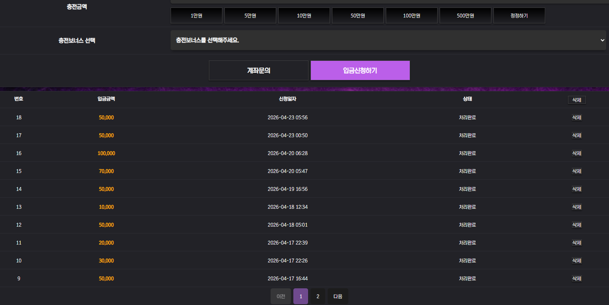Click the 1만원 amount button
Screen dimensions: 609x305
click(196, 16)
